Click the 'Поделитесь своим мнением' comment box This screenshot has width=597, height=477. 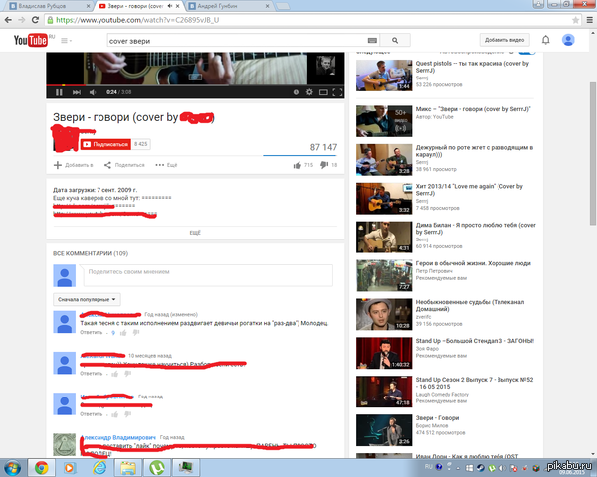click(x=208, y=275)
